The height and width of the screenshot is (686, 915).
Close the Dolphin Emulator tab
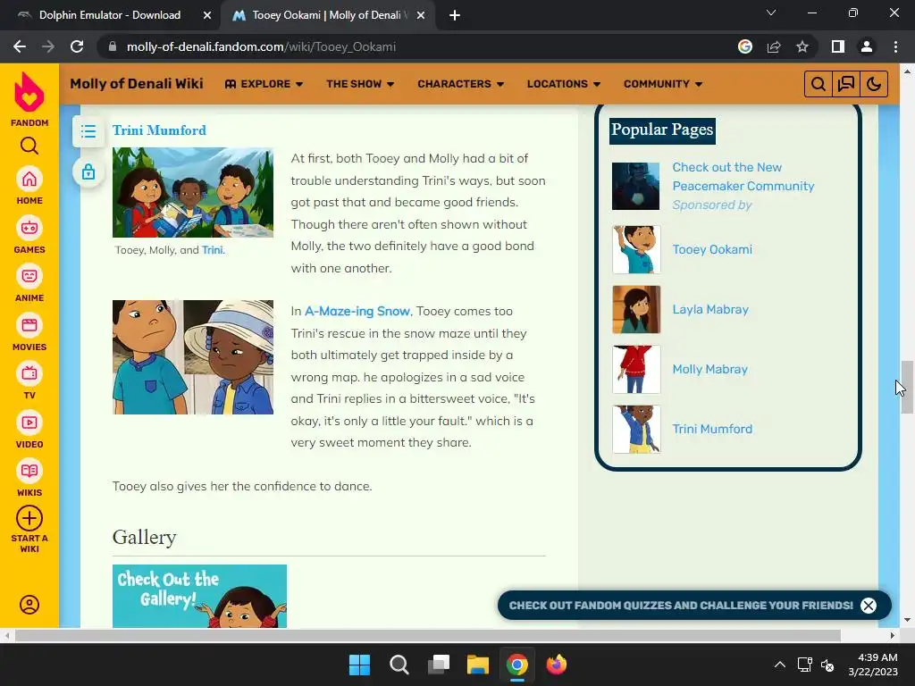[x=207, y=15]
